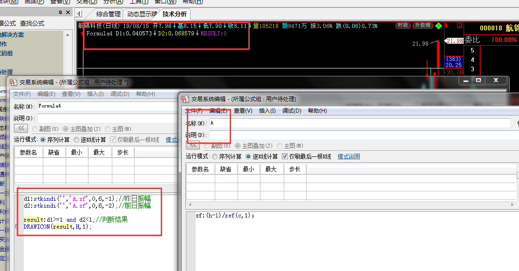Click the 时段 button on chart
Image resolution: width=519 pixels, height=271 pixels.
coord(403,25)
